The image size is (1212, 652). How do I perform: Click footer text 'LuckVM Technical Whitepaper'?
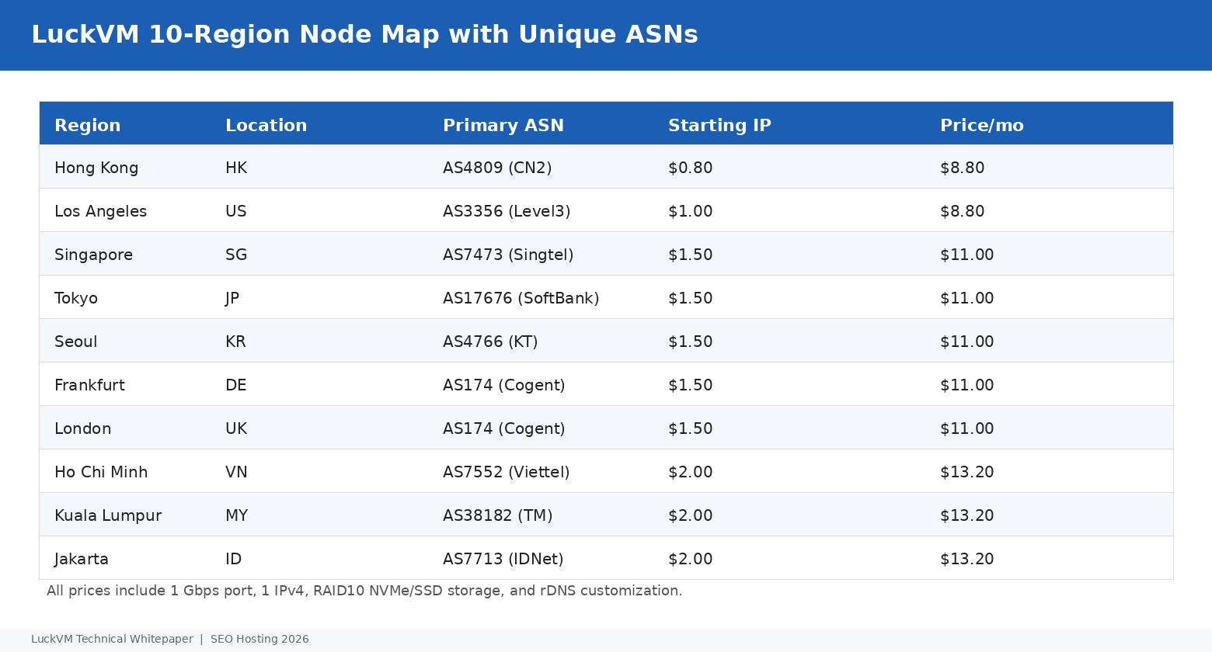click(x=112, y=640)
